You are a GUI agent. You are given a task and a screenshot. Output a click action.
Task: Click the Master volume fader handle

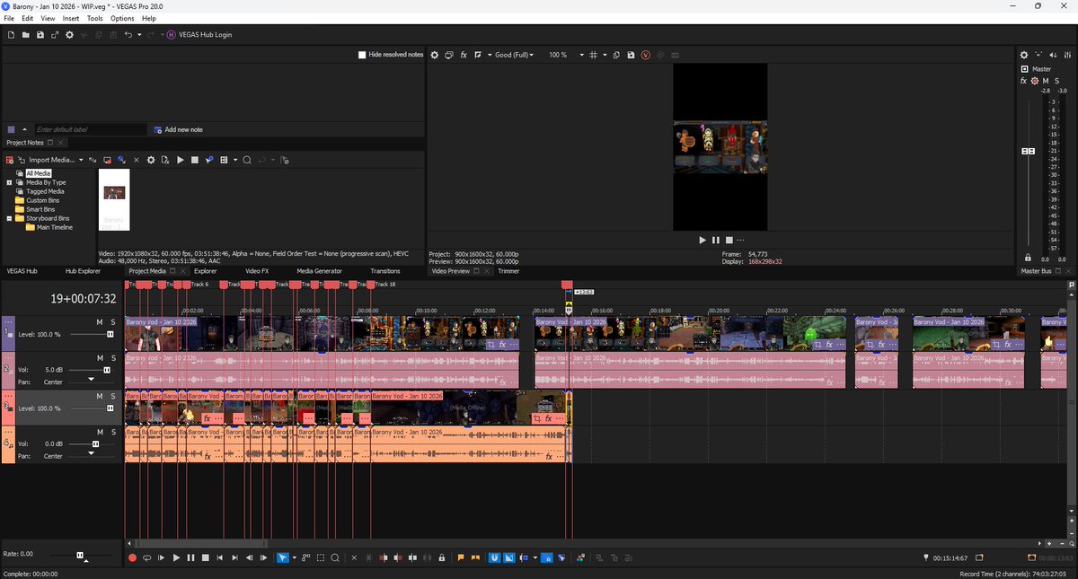point(1028,151)
